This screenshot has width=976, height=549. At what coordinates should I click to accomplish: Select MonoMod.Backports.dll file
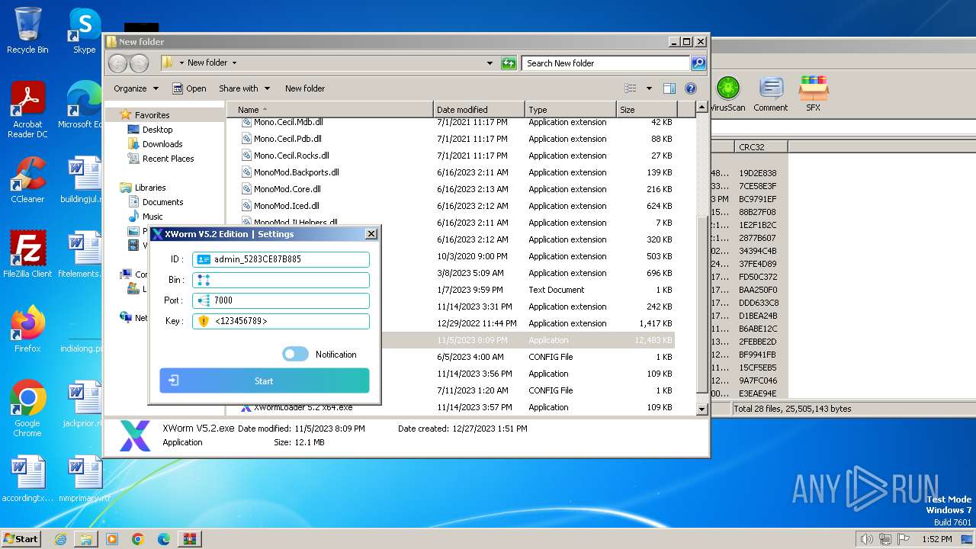(296, 172)
